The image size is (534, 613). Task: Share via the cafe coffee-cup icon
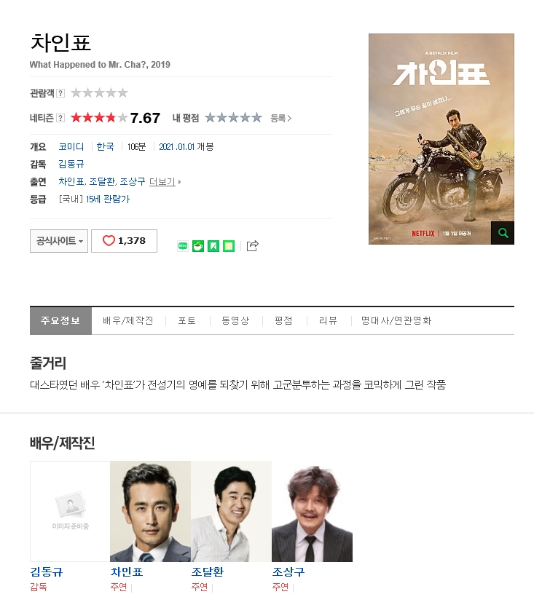tap(198, 246)
